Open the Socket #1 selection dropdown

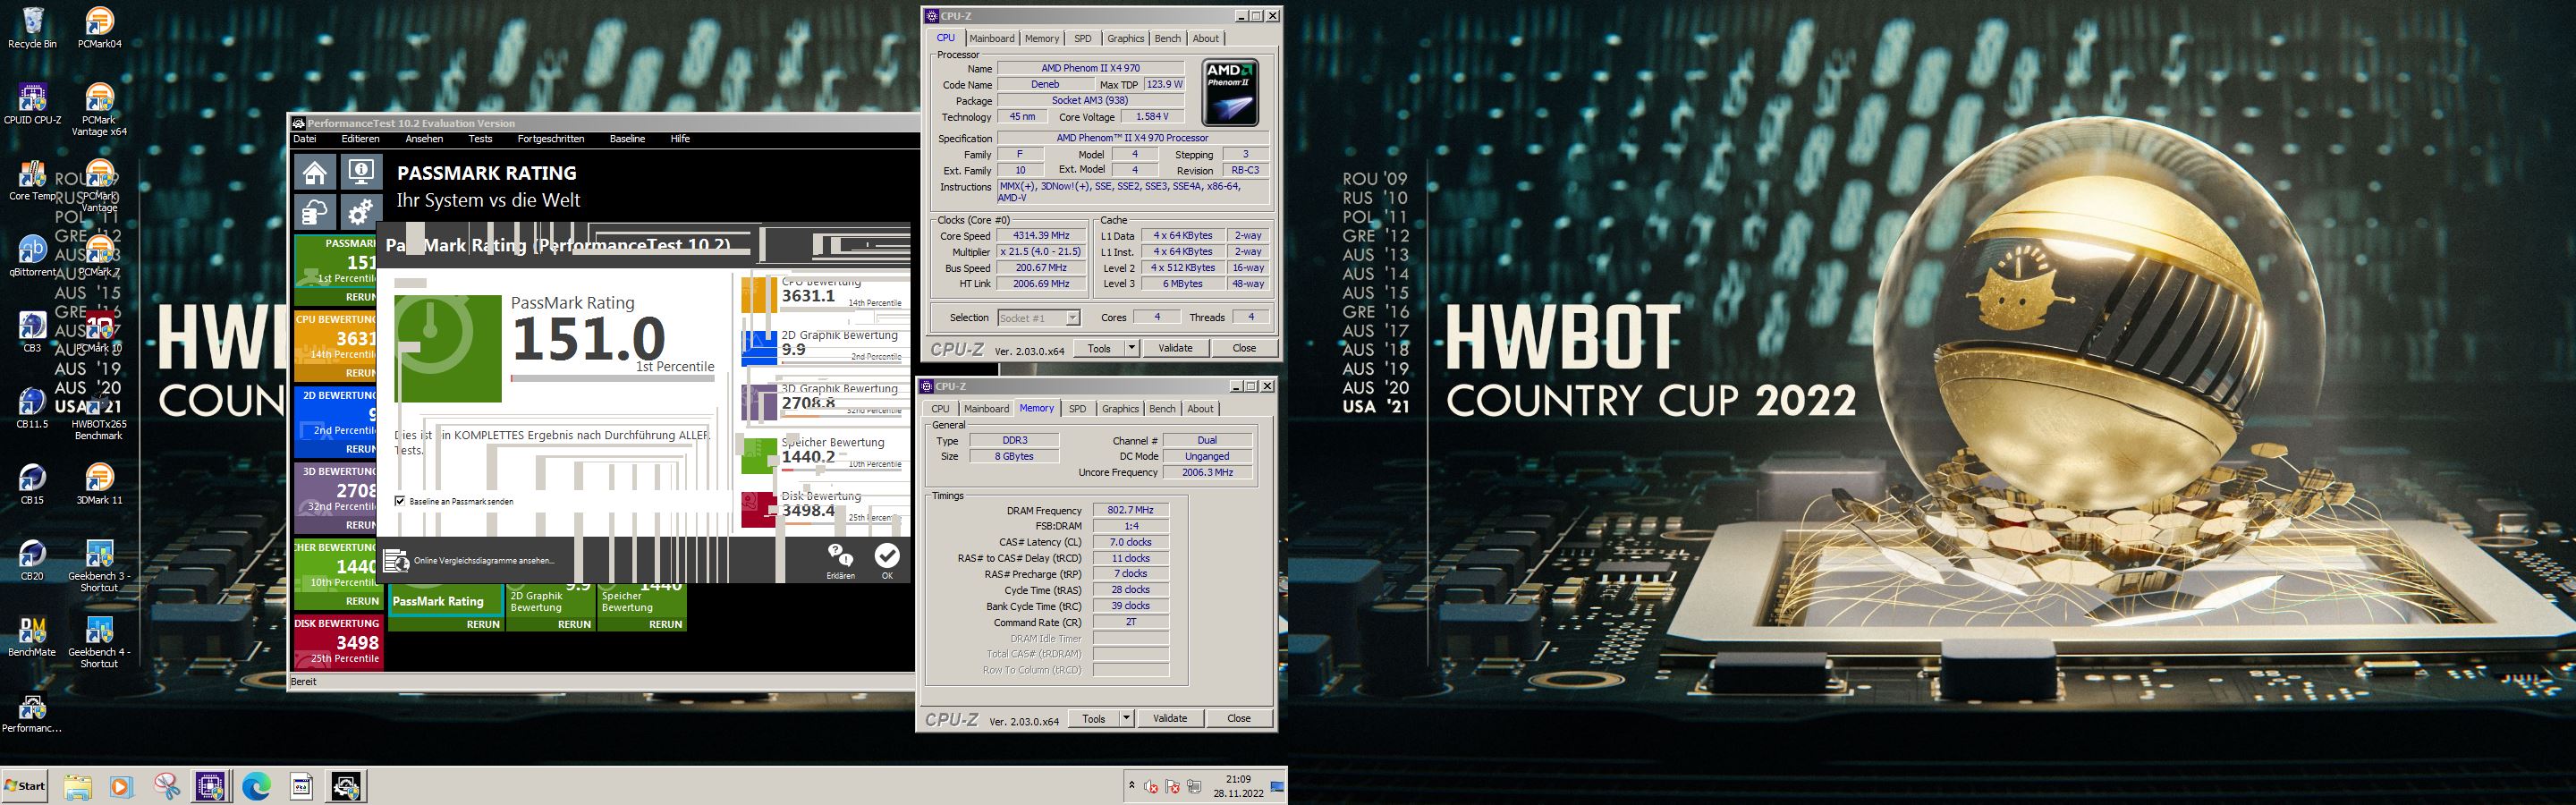pos(1039,318)
